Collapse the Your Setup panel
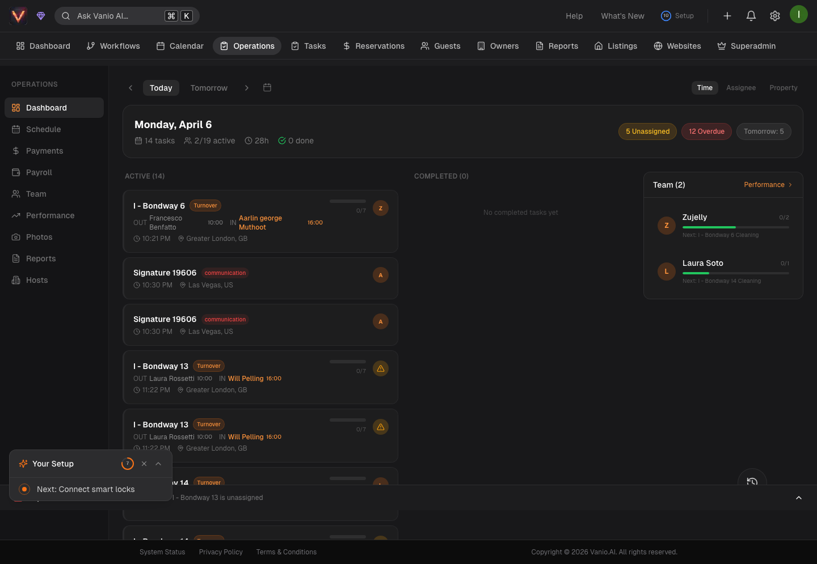Viewport: 817px width, 564px height. point(158,464)
